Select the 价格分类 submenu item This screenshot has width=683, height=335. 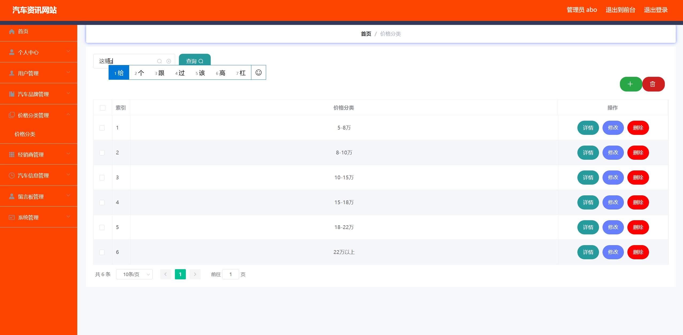coord(39,134)
